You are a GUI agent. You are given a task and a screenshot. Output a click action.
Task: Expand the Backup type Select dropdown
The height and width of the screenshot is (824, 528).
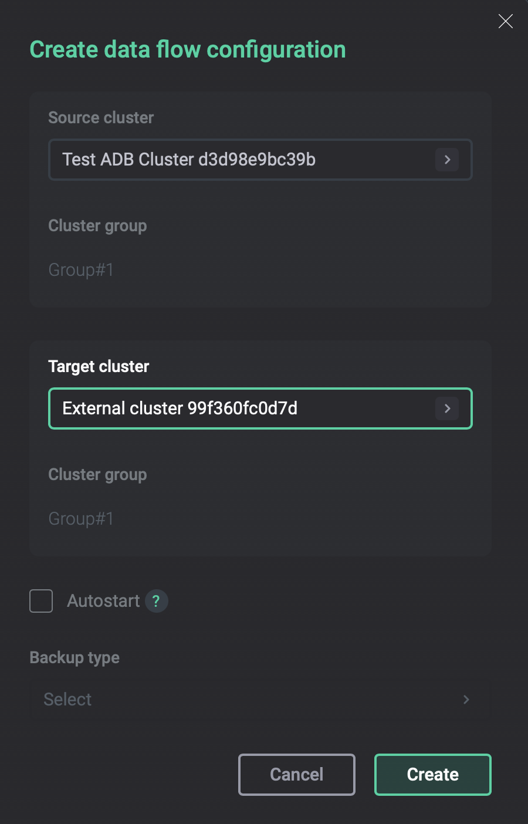252,700
